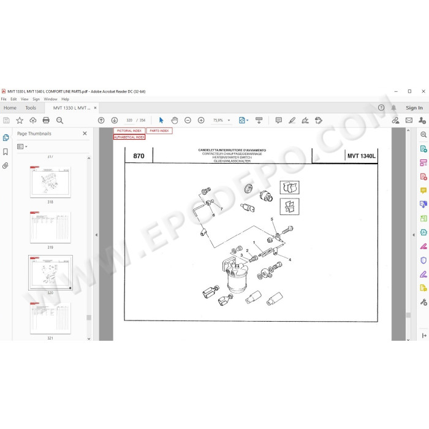Select the Highlight pen tool
This screenshot has height=429, width=429.
[x=292, y=120]
